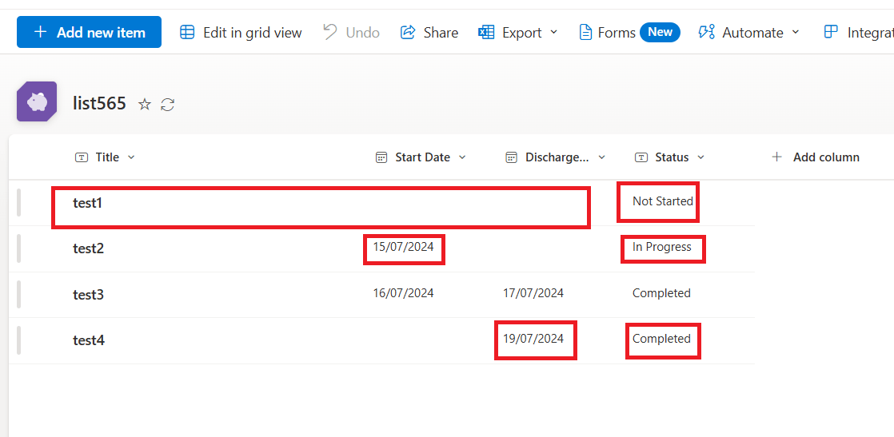This screenshot has height=437, width=894.
Task: Click the Add new item button
Action: tap(89, 32)
